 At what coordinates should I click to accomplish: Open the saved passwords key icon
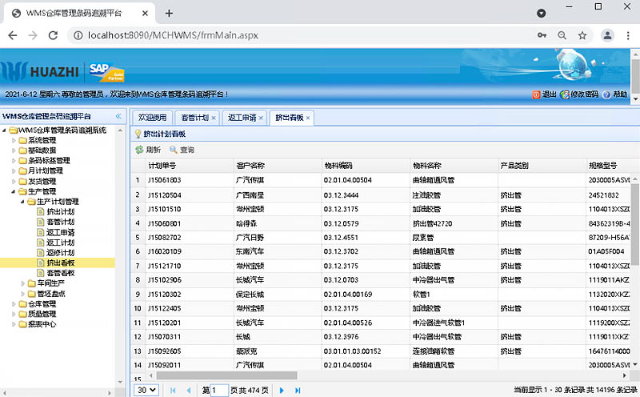coord(542,35)
